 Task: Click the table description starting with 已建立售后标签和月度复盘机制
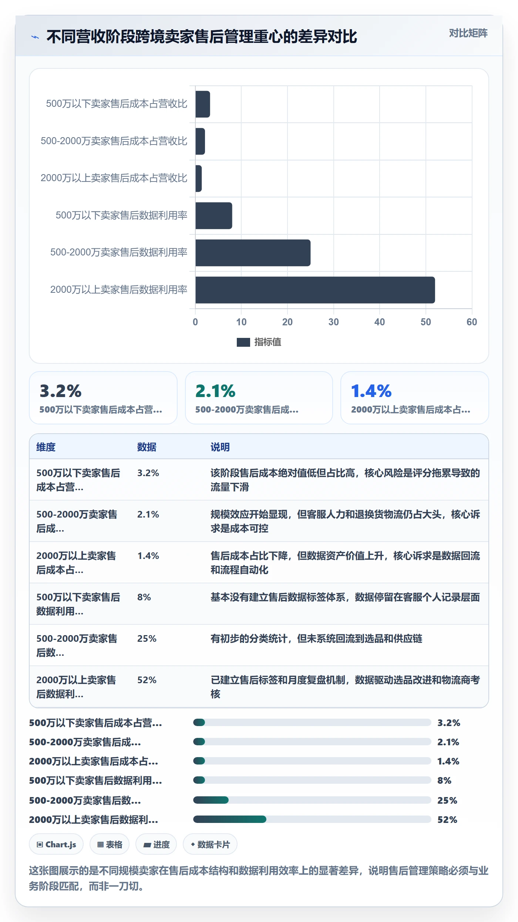point(345,687)
